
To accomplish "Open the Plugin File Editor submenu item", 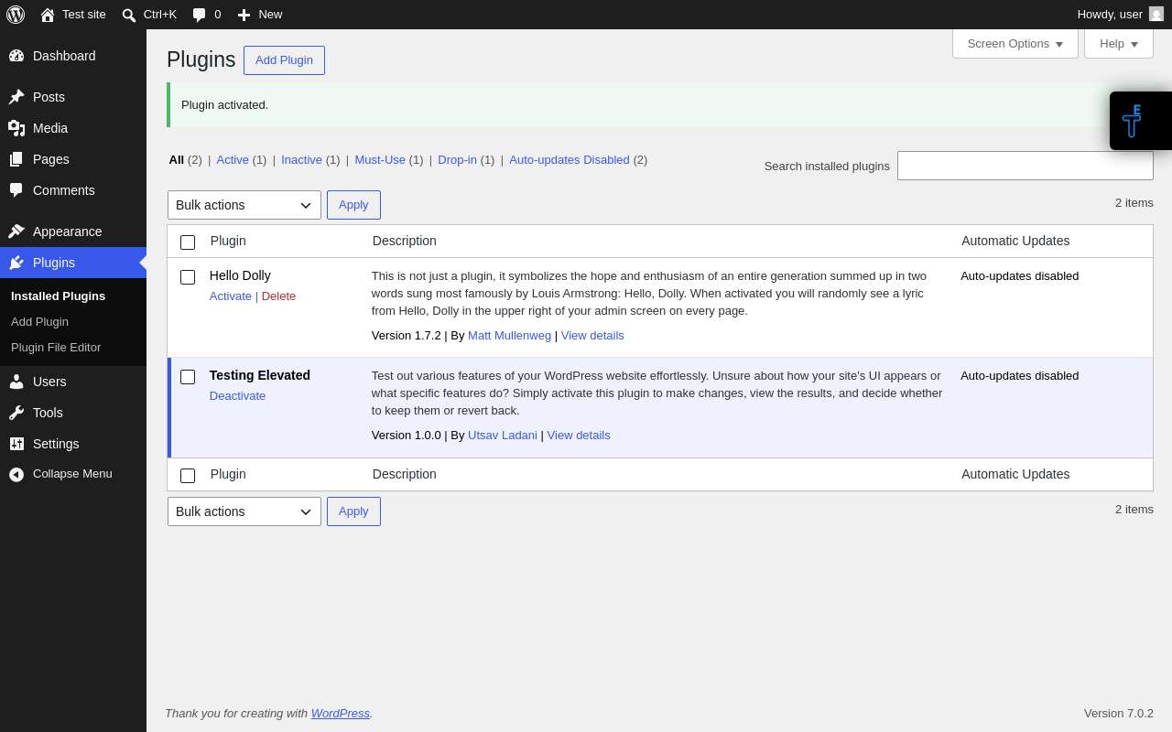I will point(56,347).
